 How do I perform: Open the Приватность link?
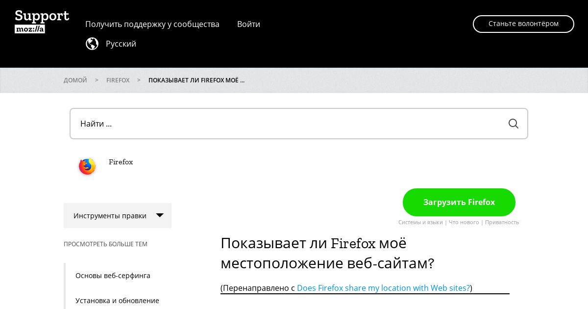[x=502, y=222]
